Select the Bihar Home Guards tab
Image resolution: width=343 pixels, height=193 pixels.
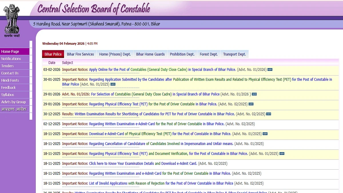[150, 54]
